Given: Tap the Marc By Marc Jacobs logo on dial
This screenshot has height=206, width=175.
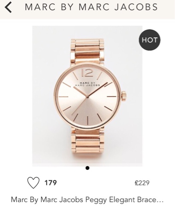Looking at the screenshot, I should [87, 84].
